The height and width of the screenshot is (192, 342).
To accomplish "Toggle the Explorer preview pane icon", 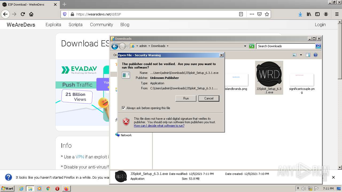I will coord(308,55).
